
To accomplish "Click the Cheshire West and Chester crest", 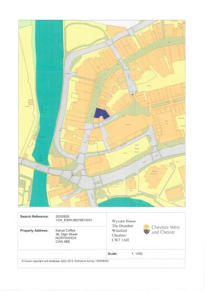I will 146,229.
